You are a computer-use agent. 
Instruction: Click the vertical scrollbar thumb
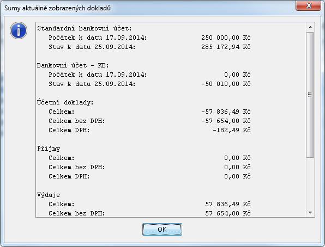pyautogui.click(x=310, y=95)
